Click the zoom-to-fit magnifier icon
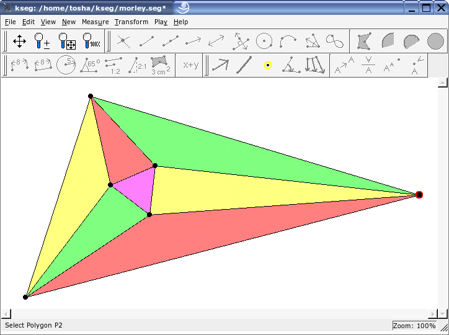Screen dimensions: 449x335 pos(67,42)
